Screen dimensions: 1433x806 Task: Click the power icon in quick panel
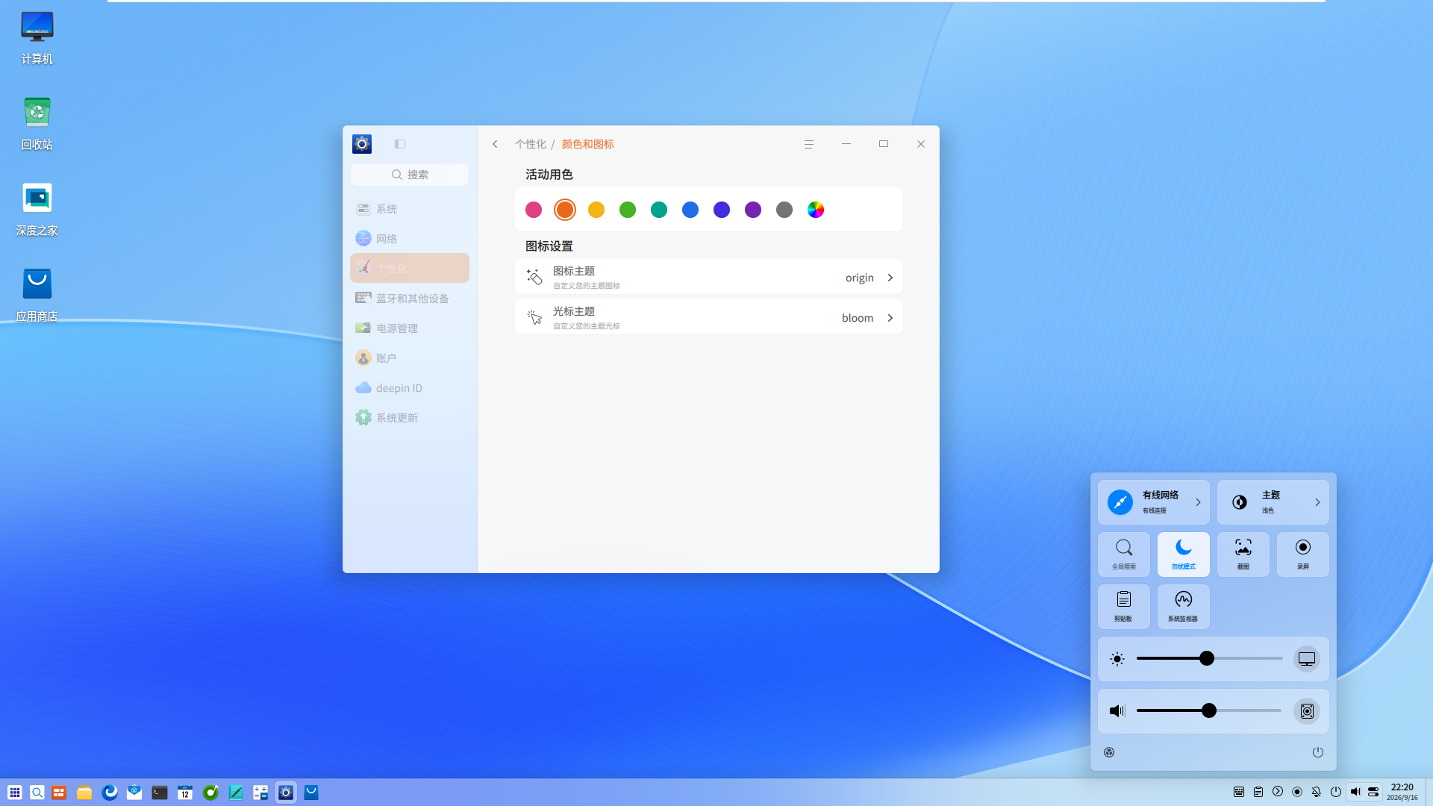1318,752
